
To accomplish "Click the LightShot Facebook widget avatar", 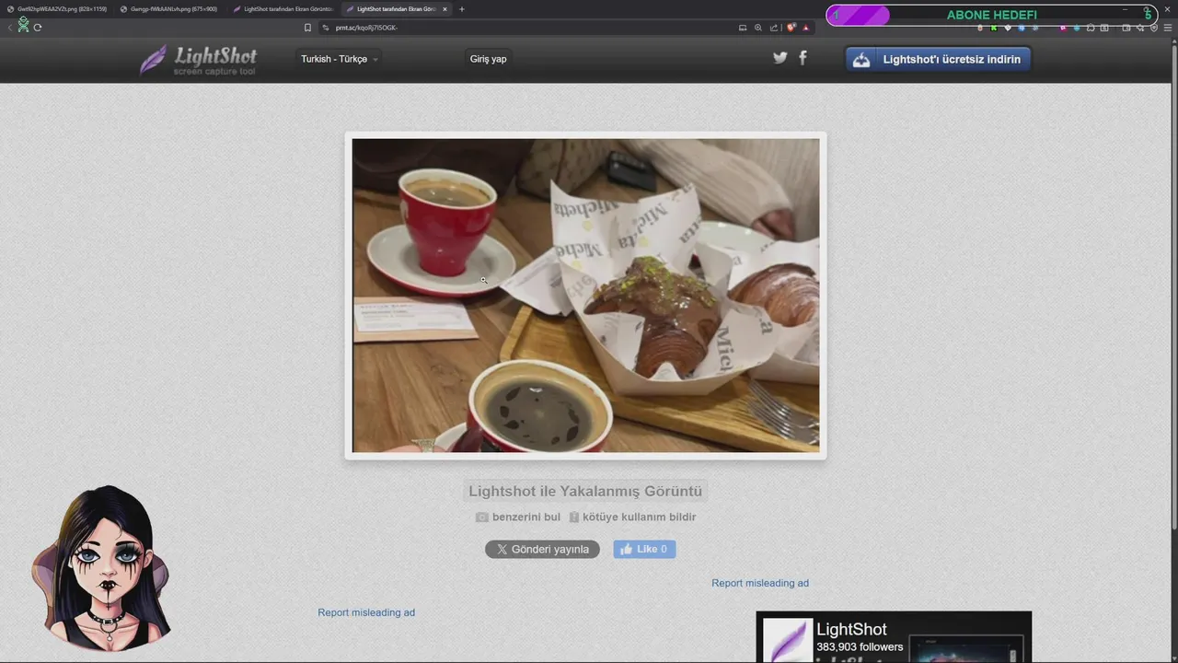I will click(x=788, y=640).
